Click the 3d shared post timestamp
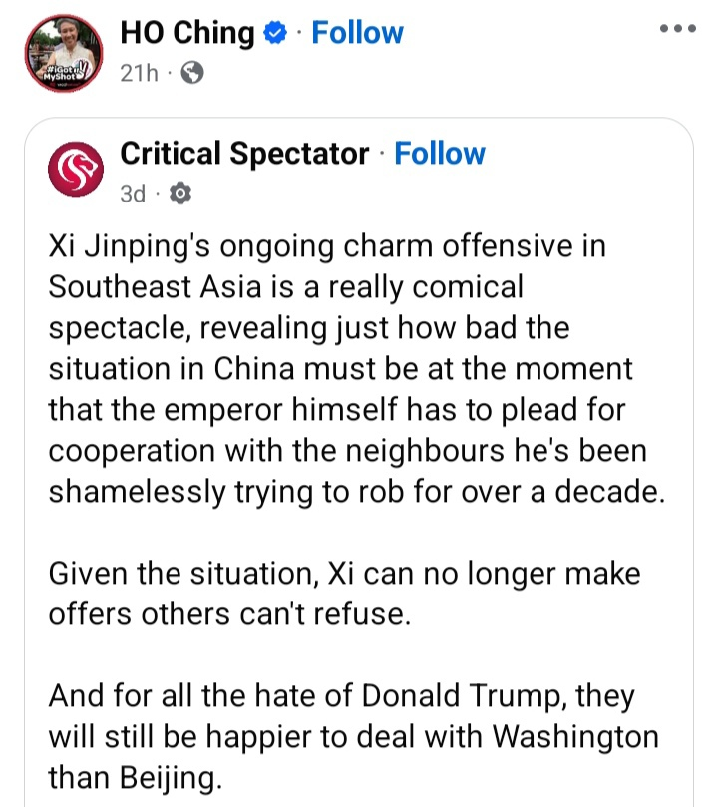The image size is (718, 807). 132,194
